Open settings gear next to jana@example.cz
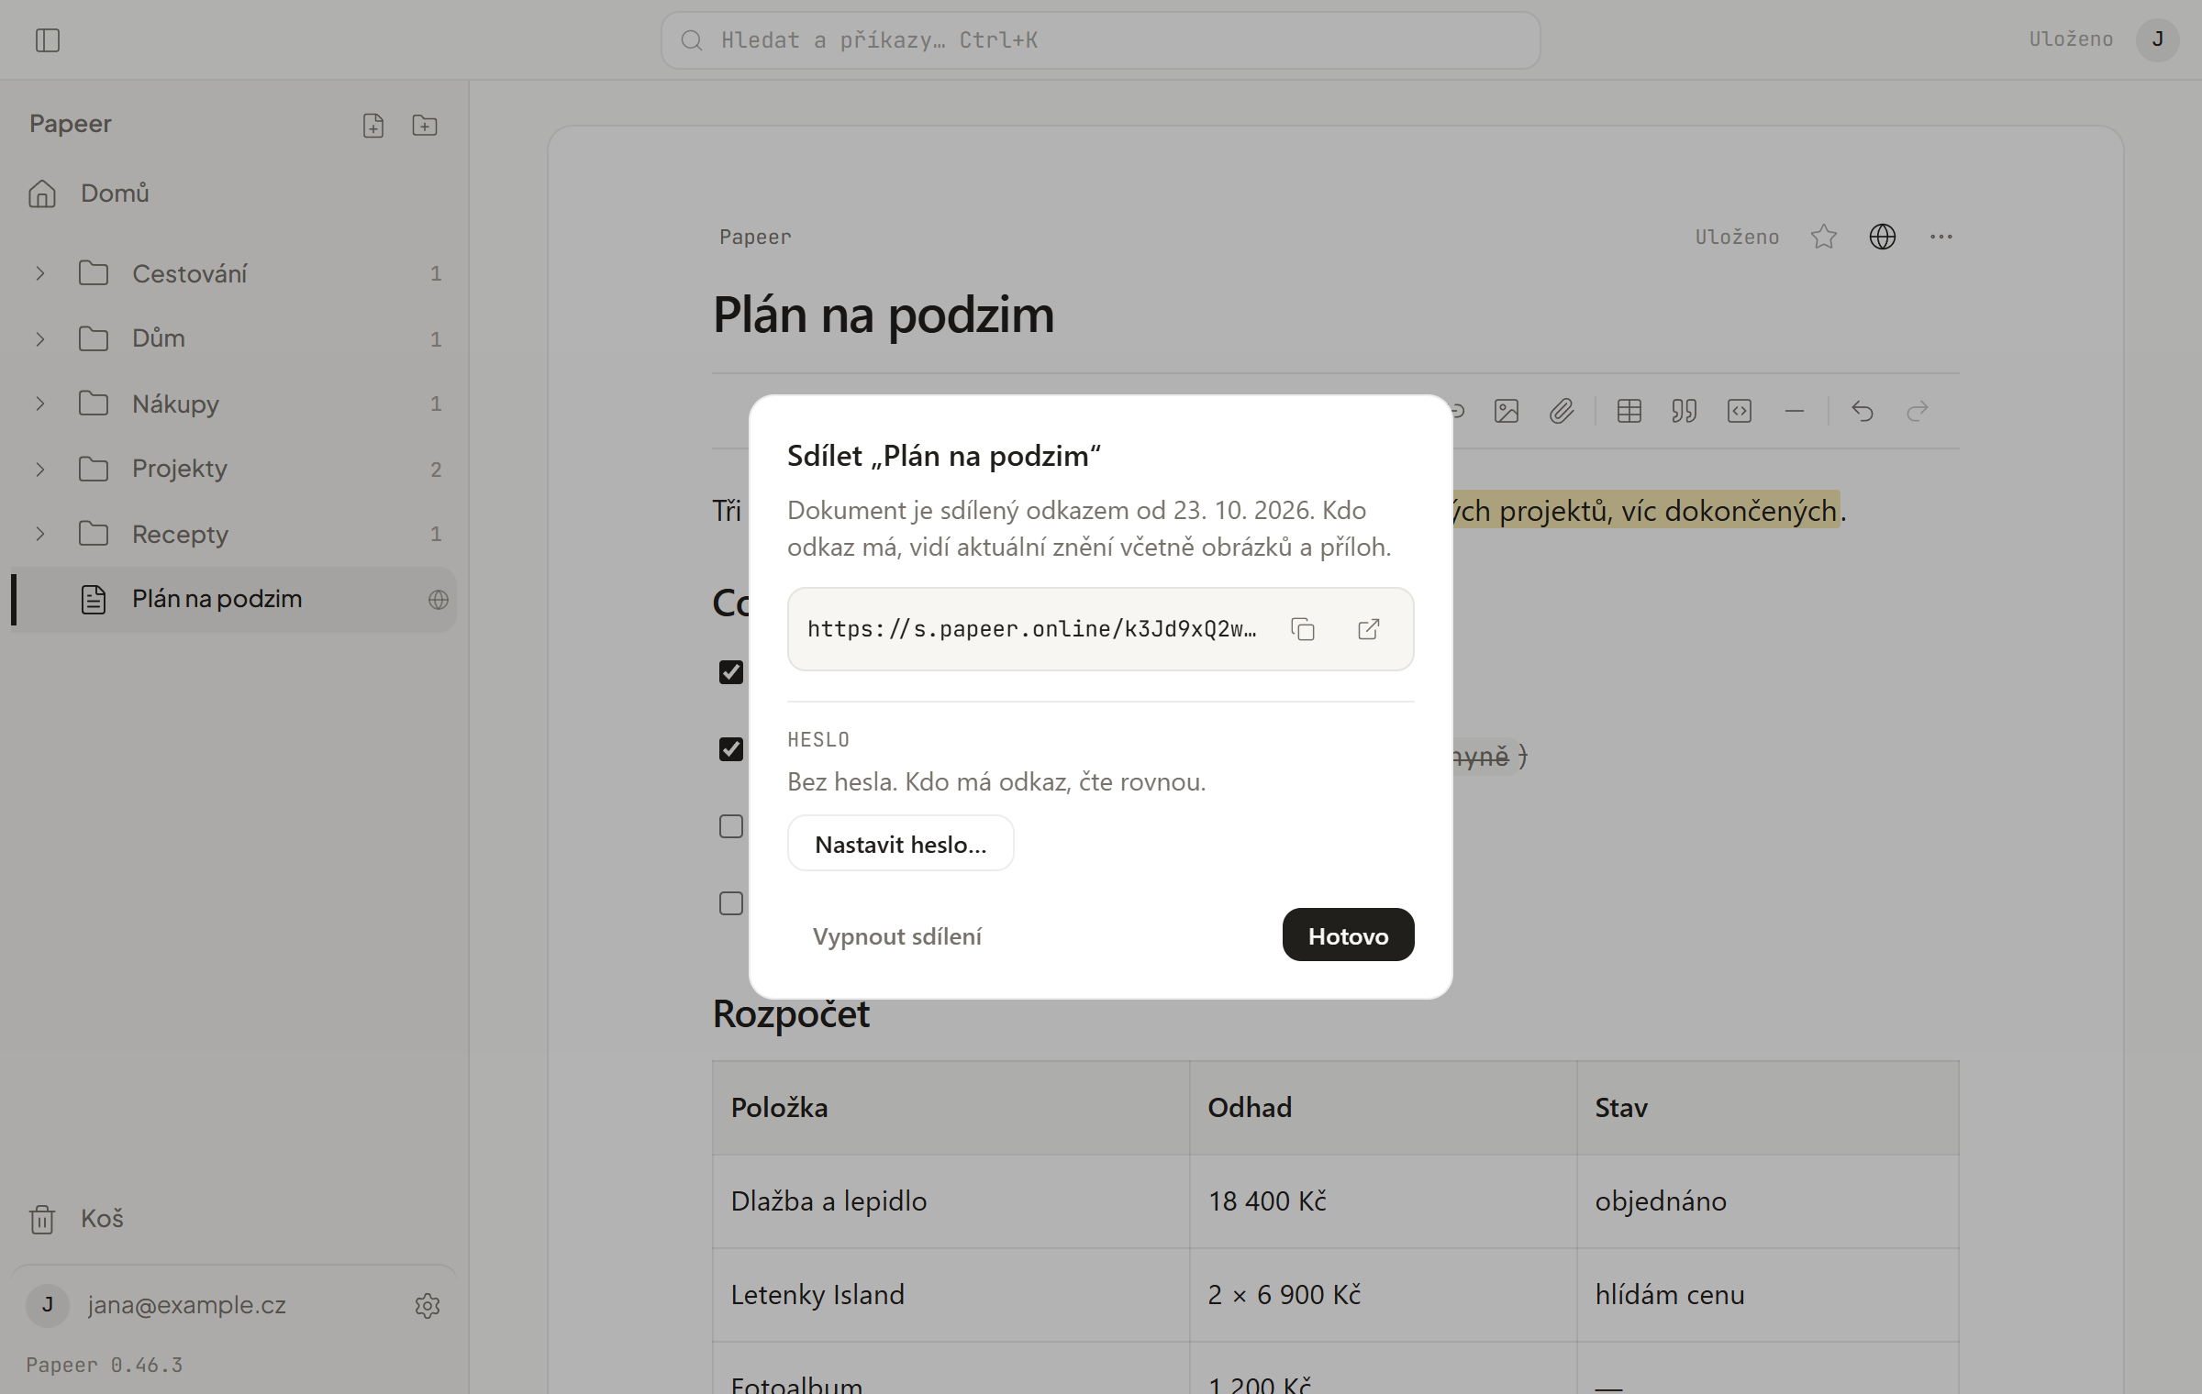This screenshot has width=2202, height=1394. click(428, 1306)
